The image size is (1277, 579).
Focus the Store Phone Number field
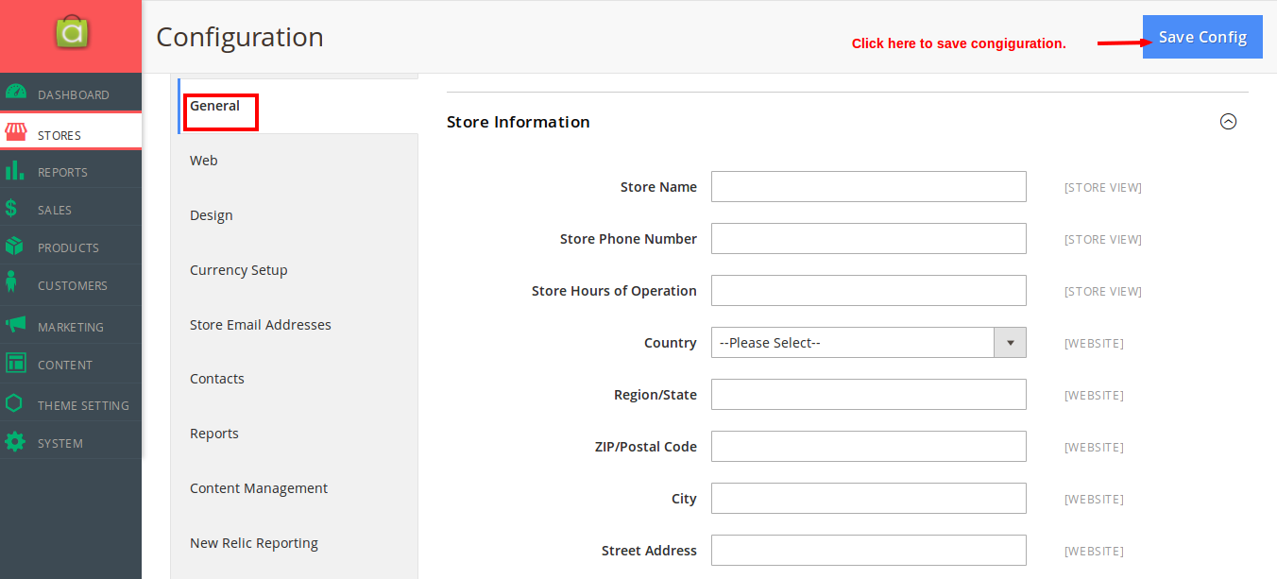[868, 239]
